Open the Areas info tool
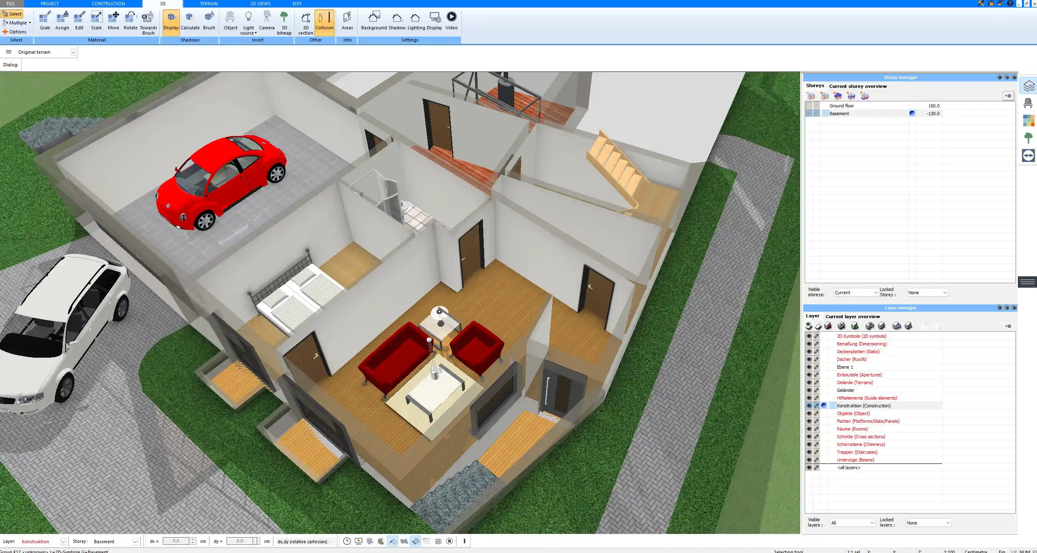The height and width of the screenshot is (553, 1037). [x=347, y=21]
